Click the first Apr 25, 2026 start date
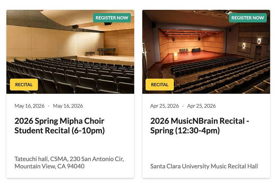The height and width of the screenshot is (186, 280). click(164, 106)
